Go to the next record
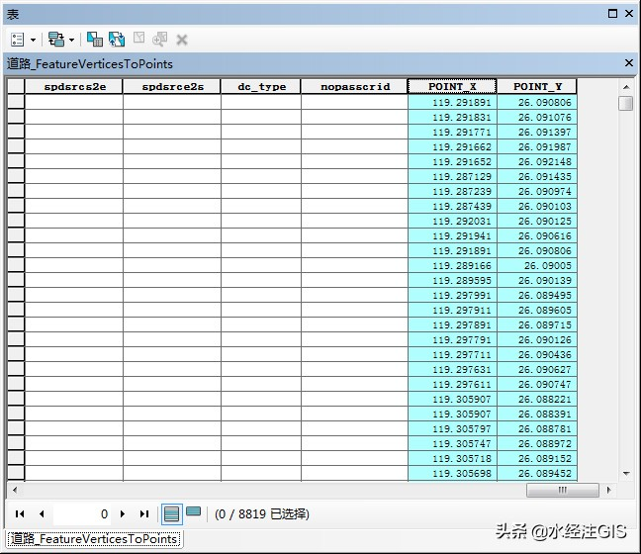The width and height of the screenshot is (641, 554). pyautogui.click(x=123, y=513)
